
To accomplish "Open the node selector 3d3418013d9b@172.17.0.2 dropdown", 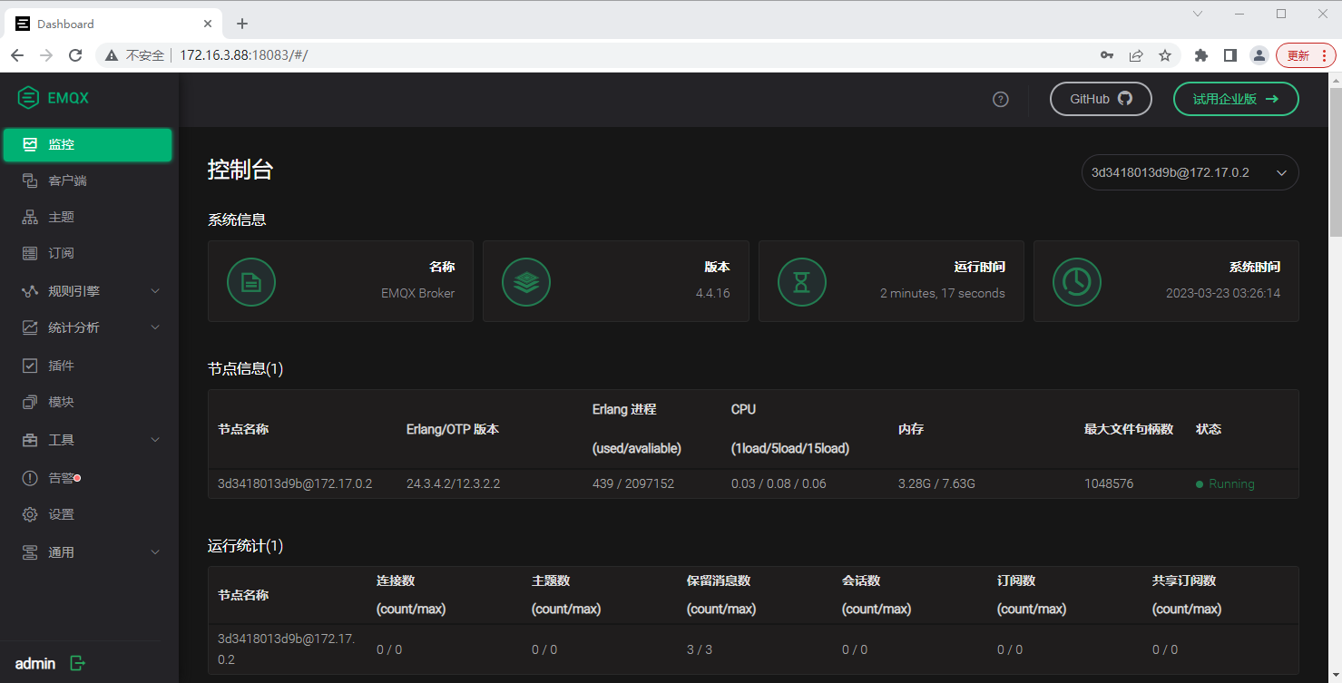I will (x=1190, y=172).
